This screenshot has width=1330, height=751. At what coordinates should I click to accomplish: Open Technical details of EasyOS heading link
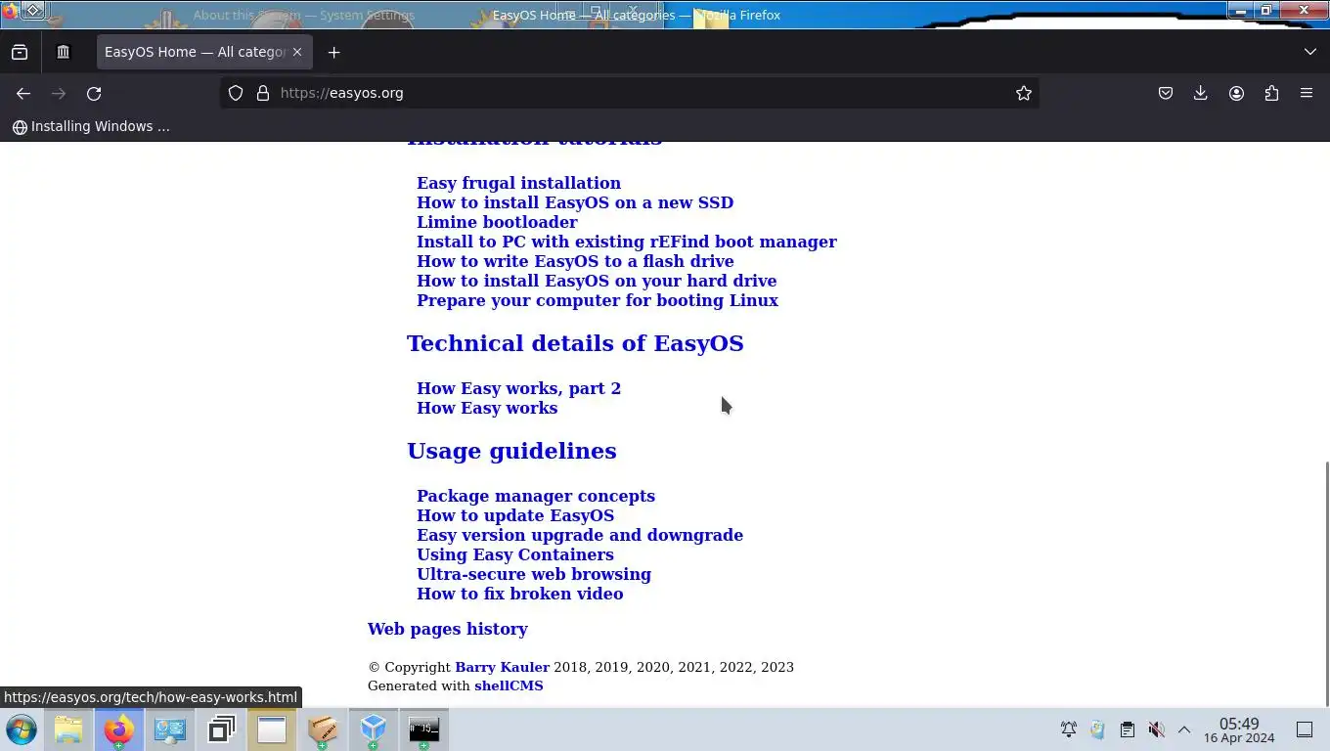(575, 343)
